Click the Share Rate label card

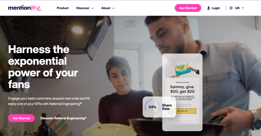[x=159, y=107]
